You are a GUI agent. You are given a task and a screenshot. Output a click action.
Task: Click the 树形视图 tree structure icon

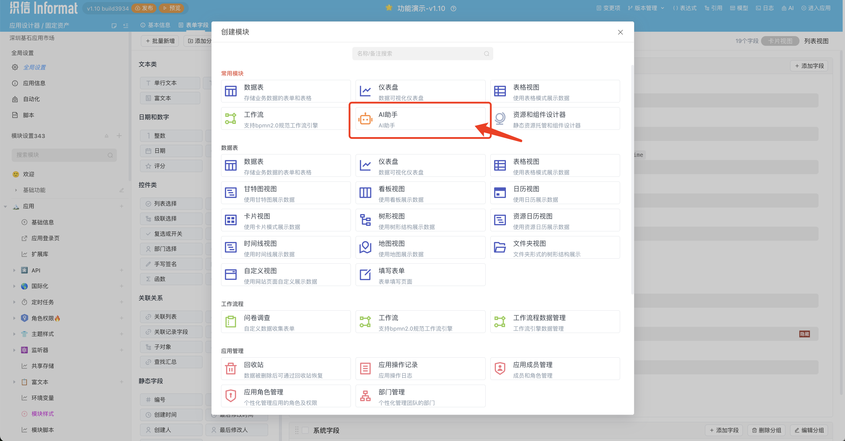365,220
